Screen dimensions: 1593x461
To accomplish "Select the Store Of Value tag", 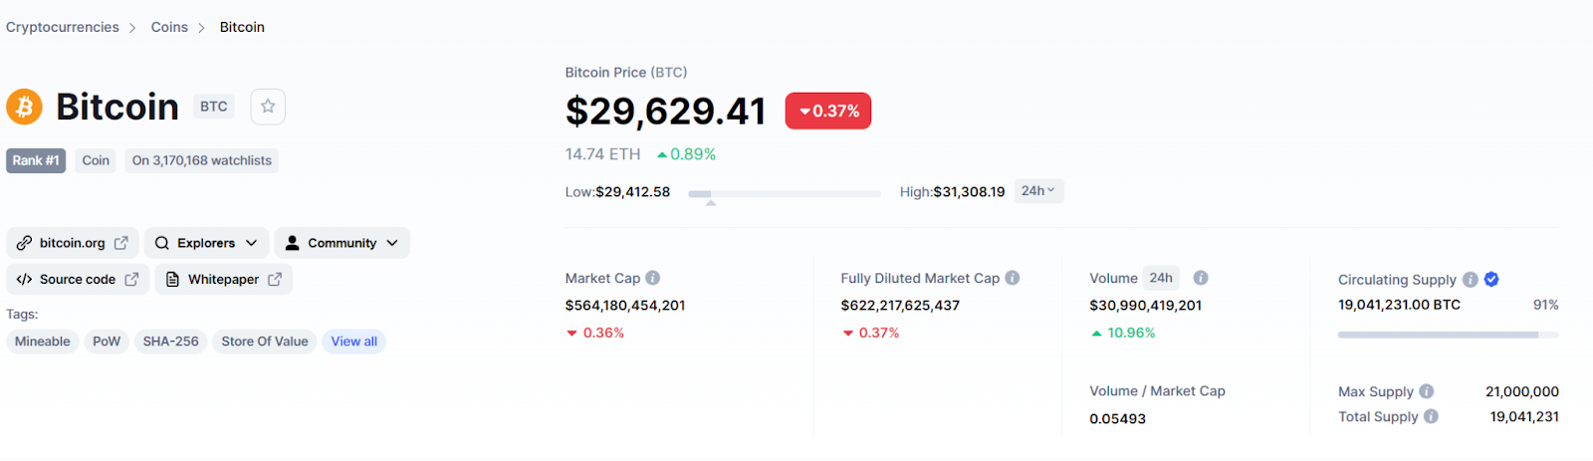I will tap(265, 342).
